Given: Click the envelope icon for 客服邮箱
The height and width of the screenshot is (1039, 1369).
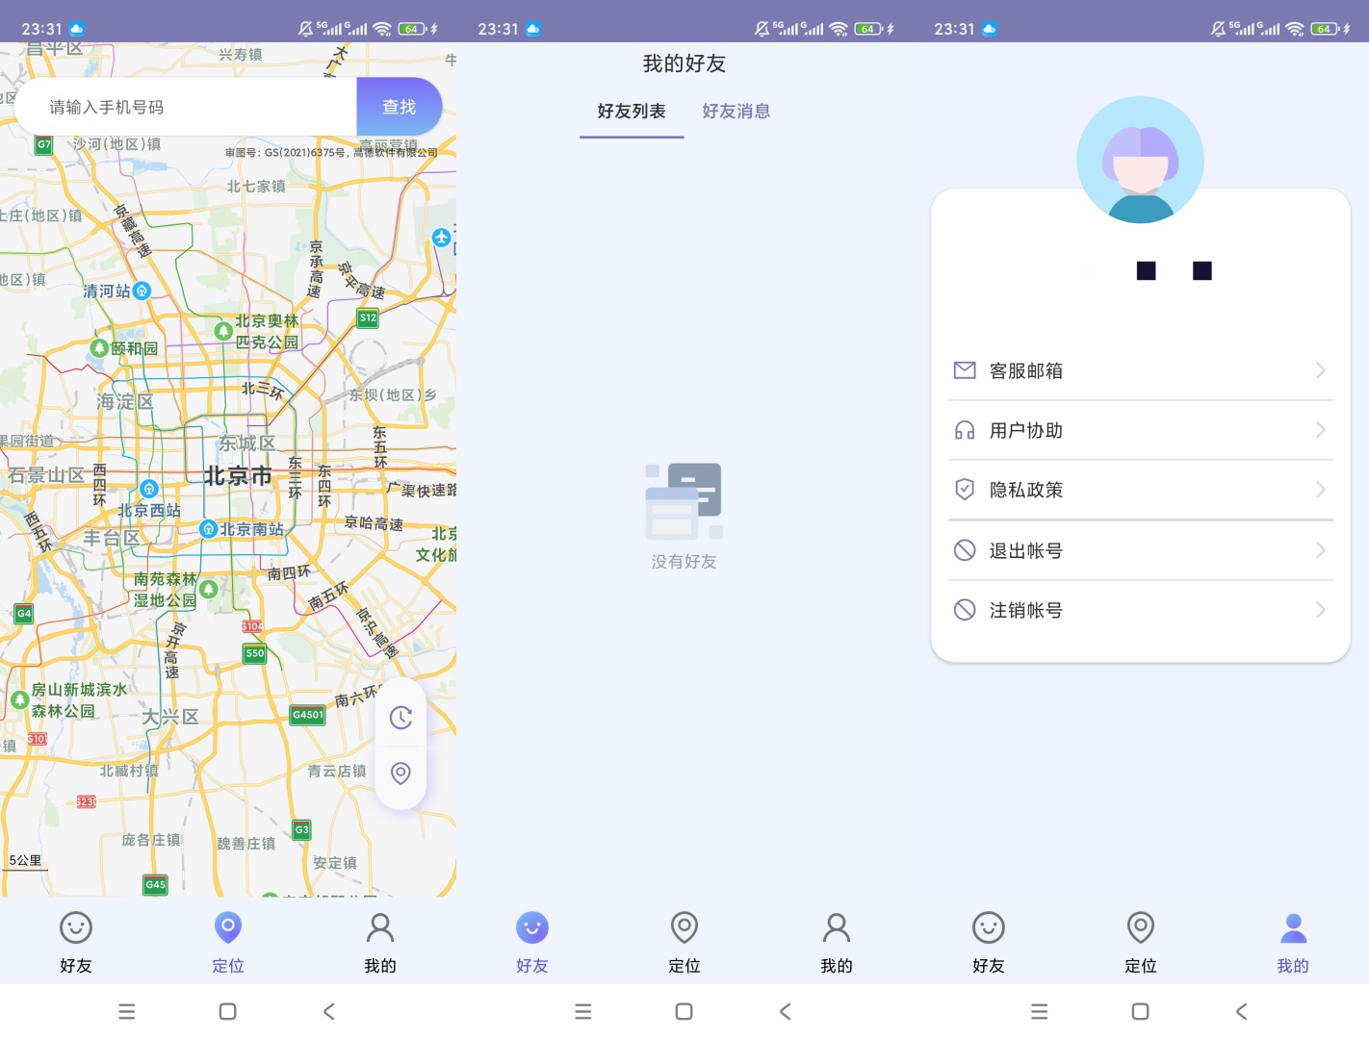Looking at the screenshot, I should tap(965, 370).
